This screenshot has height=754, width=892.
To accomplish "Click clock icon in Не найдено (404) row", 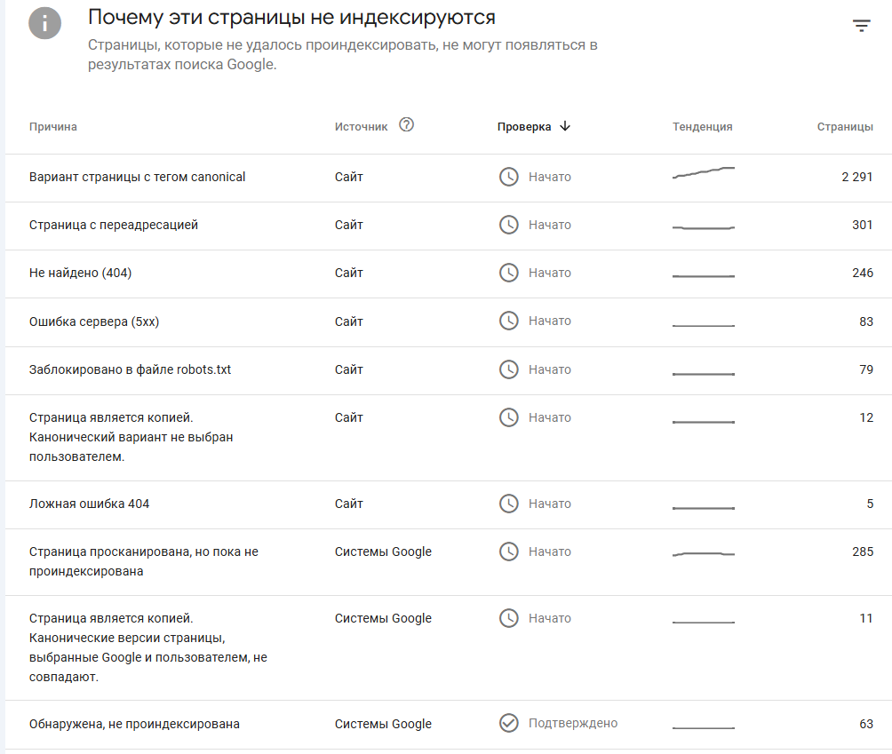I will click(508, 273).
